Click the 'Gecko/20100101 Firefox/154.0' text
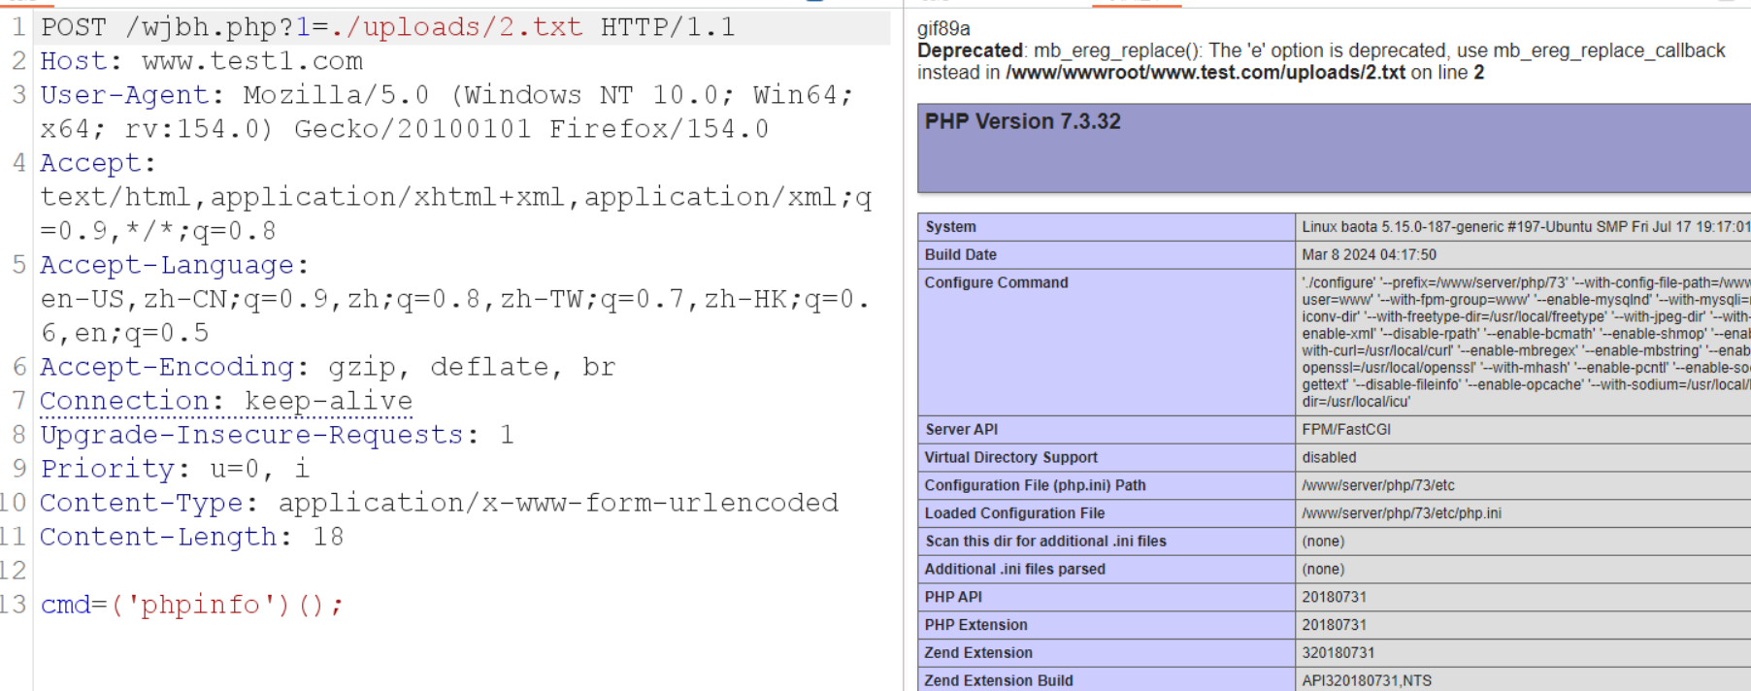1751x691 pixels. (x=531, y=129)
